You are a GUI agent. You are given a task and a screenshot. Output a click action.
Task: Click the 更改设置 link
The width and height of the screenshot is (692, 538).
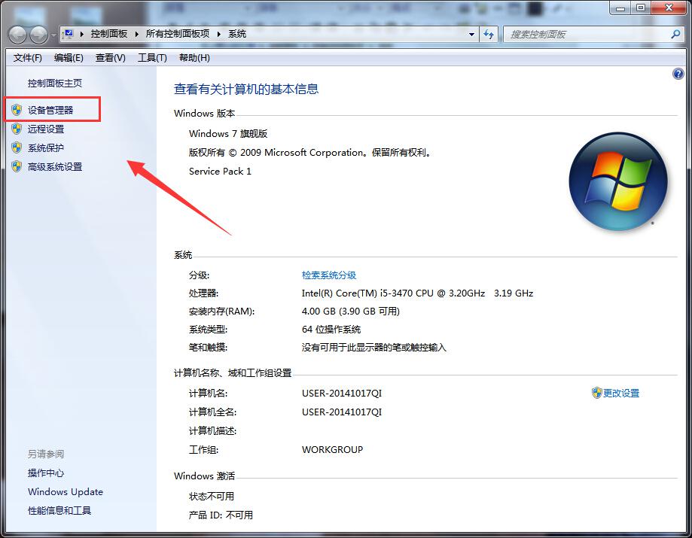pyautogui.click(x=620, y=393)
